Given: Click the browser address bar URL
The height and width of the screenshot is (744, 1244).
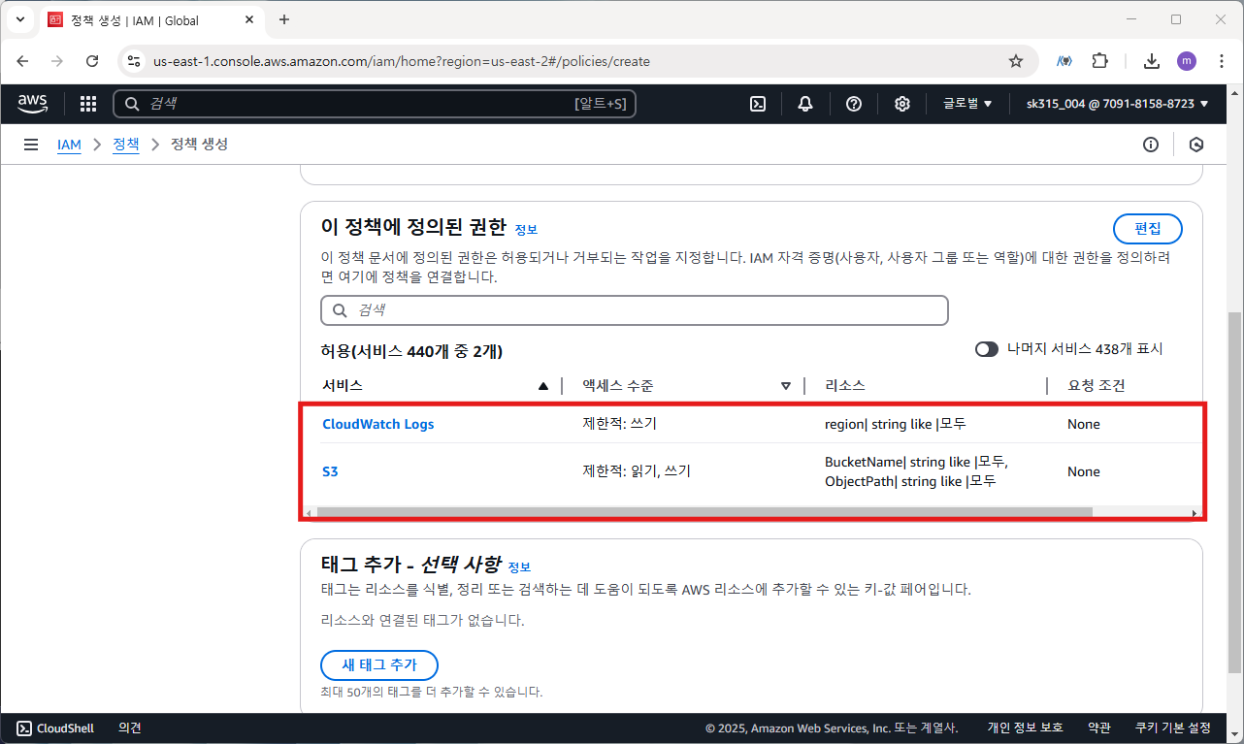Looking at the screenshot, I should [402, 61].
